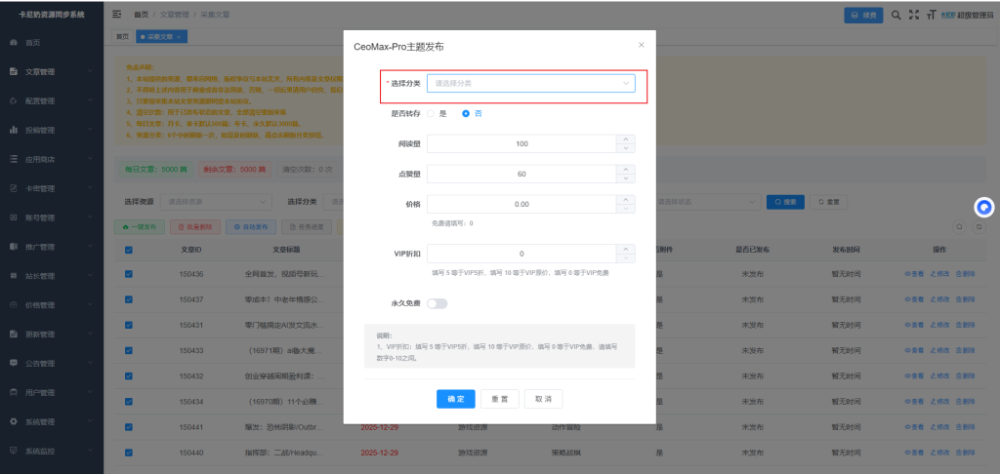Open the 选择资源 dropdown behind the dialog

(216, 202)
